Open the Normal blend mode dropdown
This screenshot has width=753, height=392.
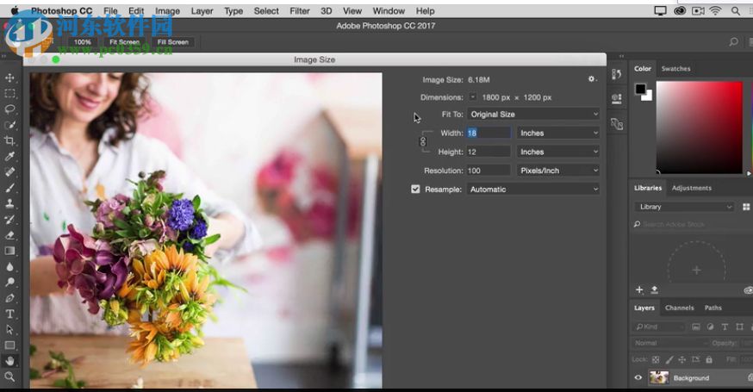[x=671, y=343]
